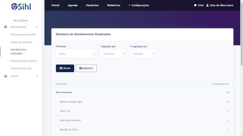Click the printer icon on the Imprimir button

(x=81, y=68)
